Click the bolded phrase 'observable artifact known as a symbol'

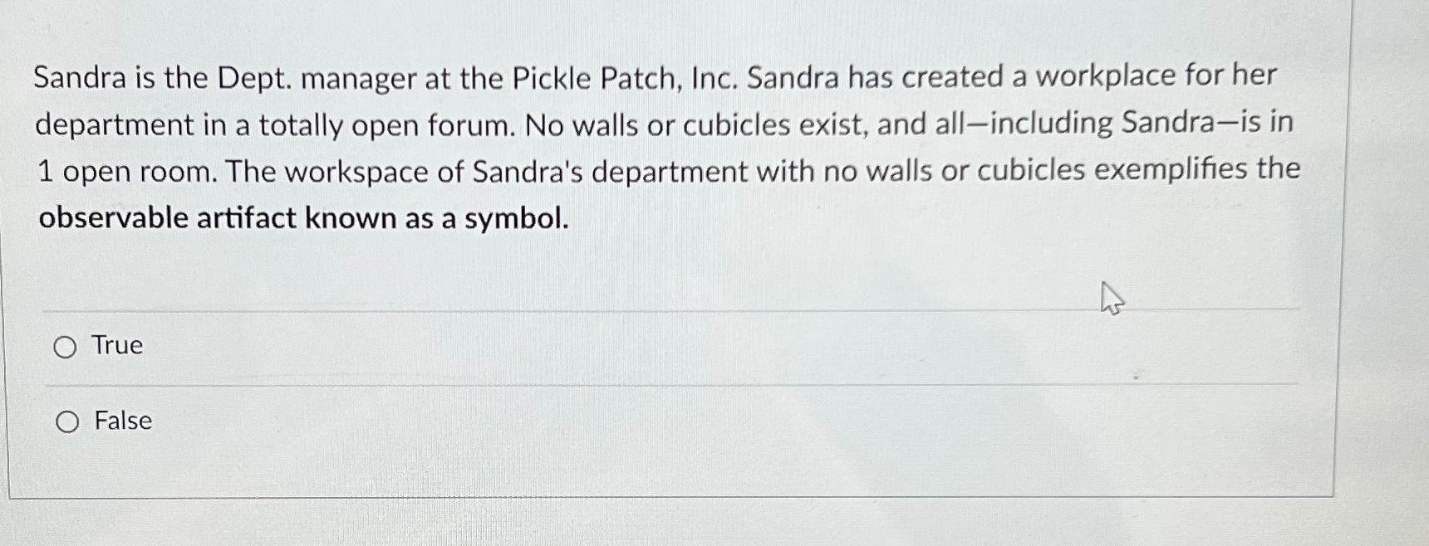304,217
